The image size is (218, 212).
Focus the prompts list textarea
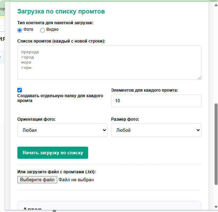click(109, 63)
